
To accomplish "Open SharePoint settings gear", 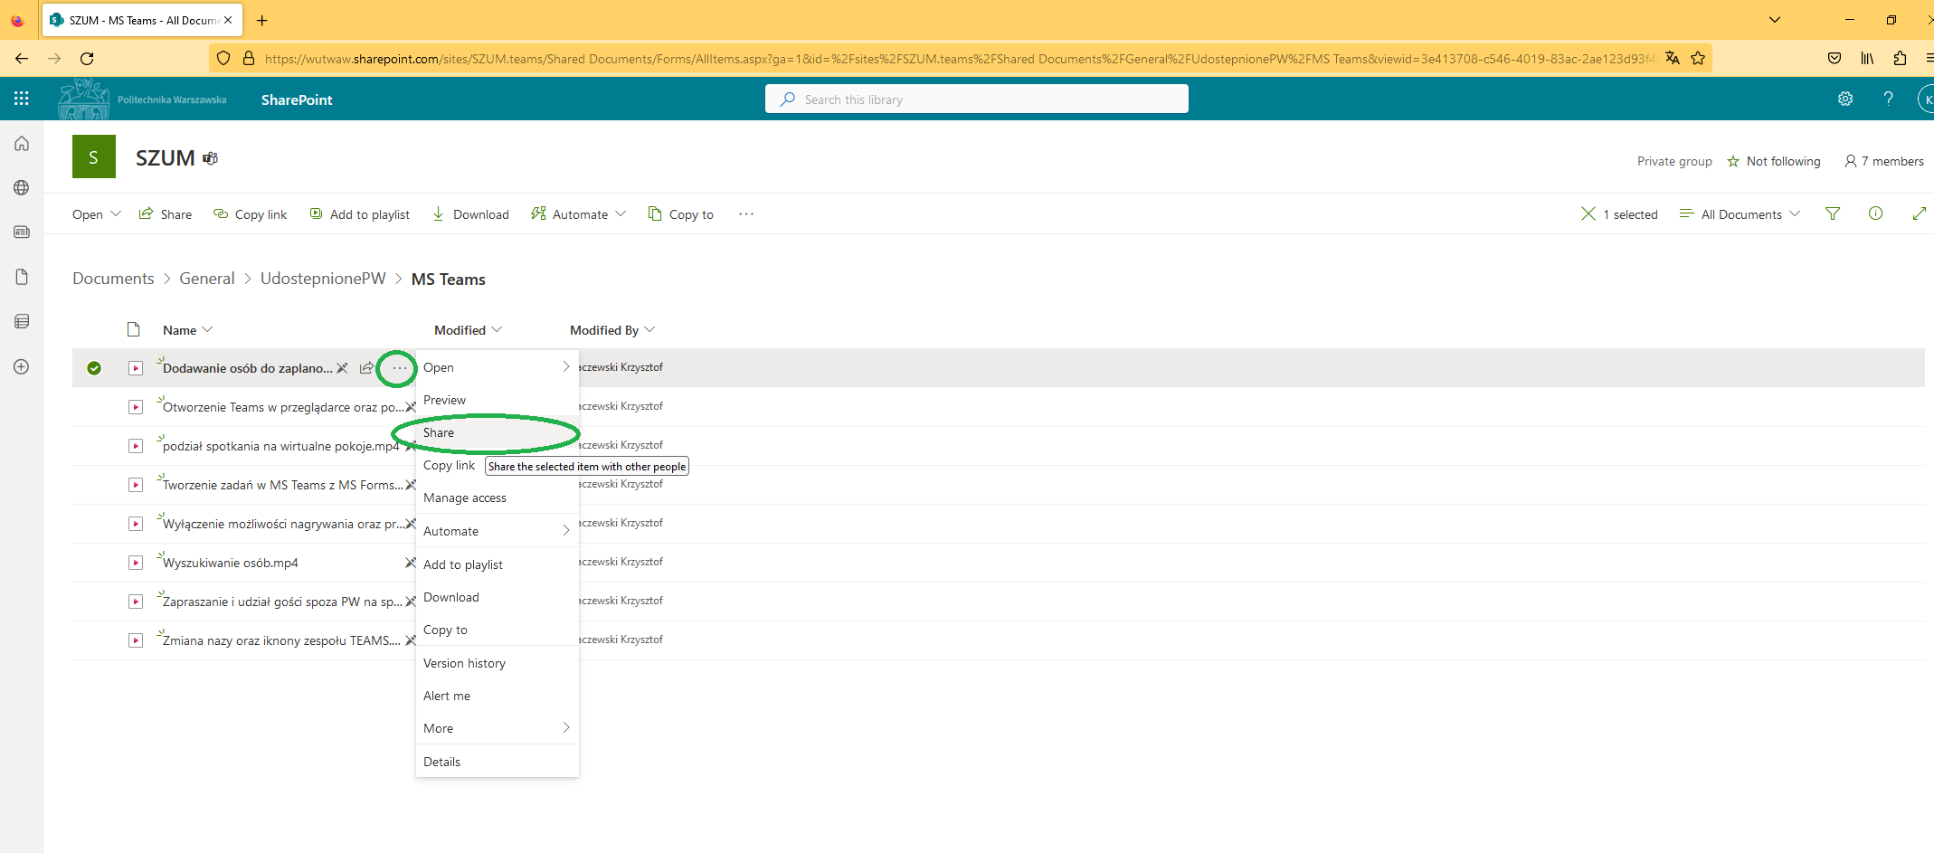I will tap(1845, 99).
